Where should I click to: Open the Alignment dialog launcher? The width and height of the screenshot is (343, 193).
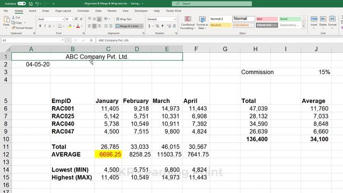144,33
